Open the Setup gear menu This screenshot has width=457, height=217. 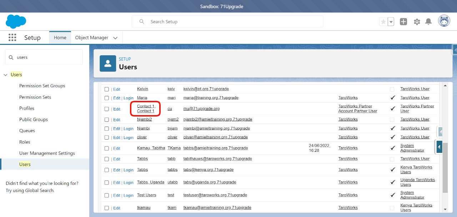[x=417, y=22]
